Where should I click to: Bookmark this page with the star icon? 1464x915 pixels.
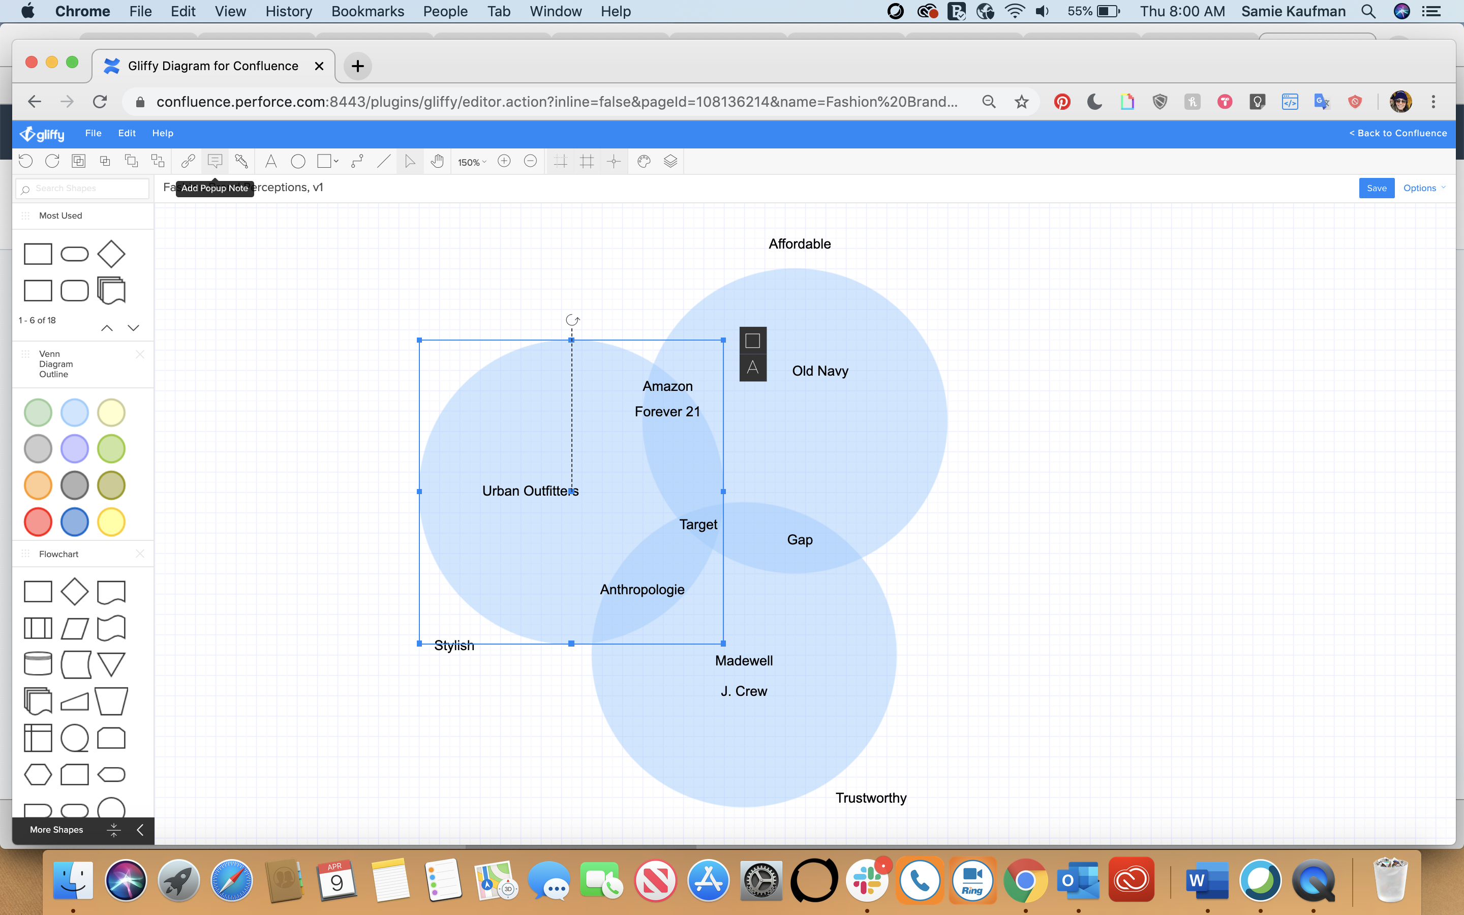coord(1022,102)
